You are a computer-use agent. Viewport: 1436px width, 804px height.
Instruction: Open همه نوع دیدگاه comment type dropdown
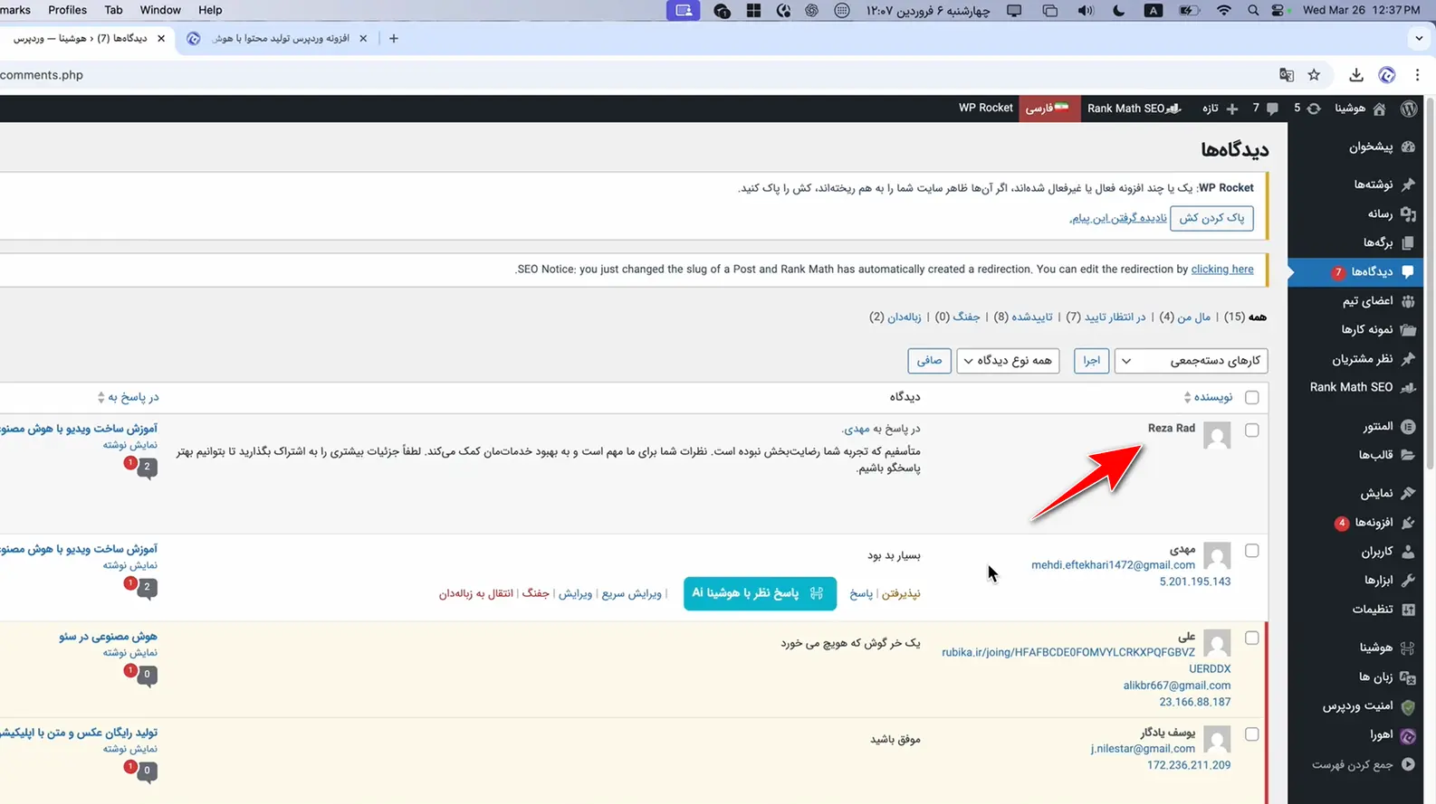1008,361
